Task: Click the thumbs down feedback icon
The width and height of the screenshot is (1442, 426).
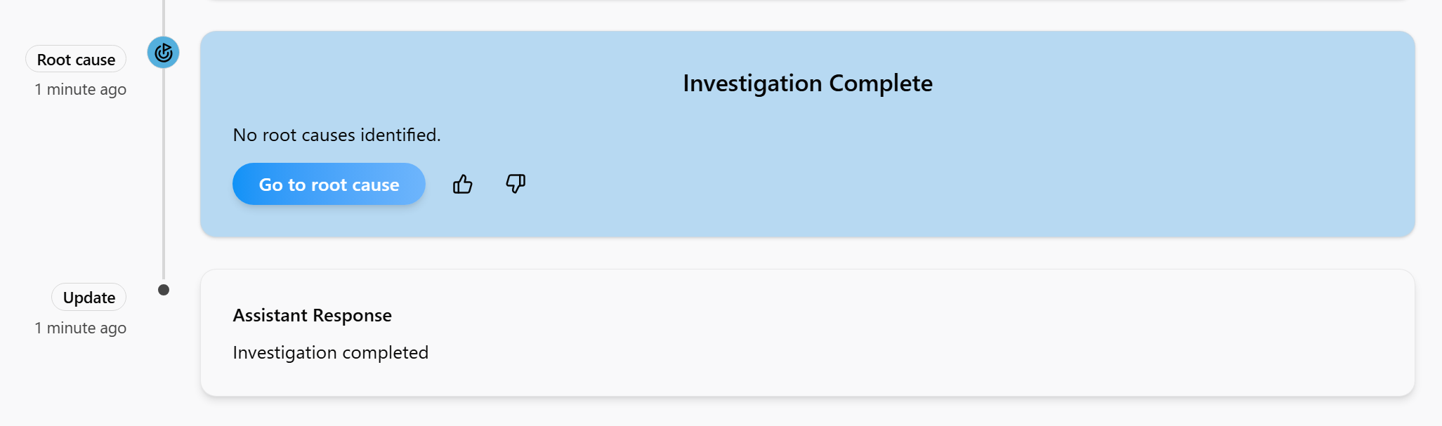Action: click(x=516, y=184)
